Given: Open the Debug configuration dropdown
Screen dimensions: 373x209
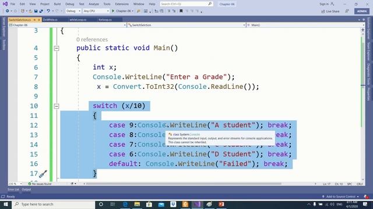Looking at the screenshot, I should pos(73,11).
